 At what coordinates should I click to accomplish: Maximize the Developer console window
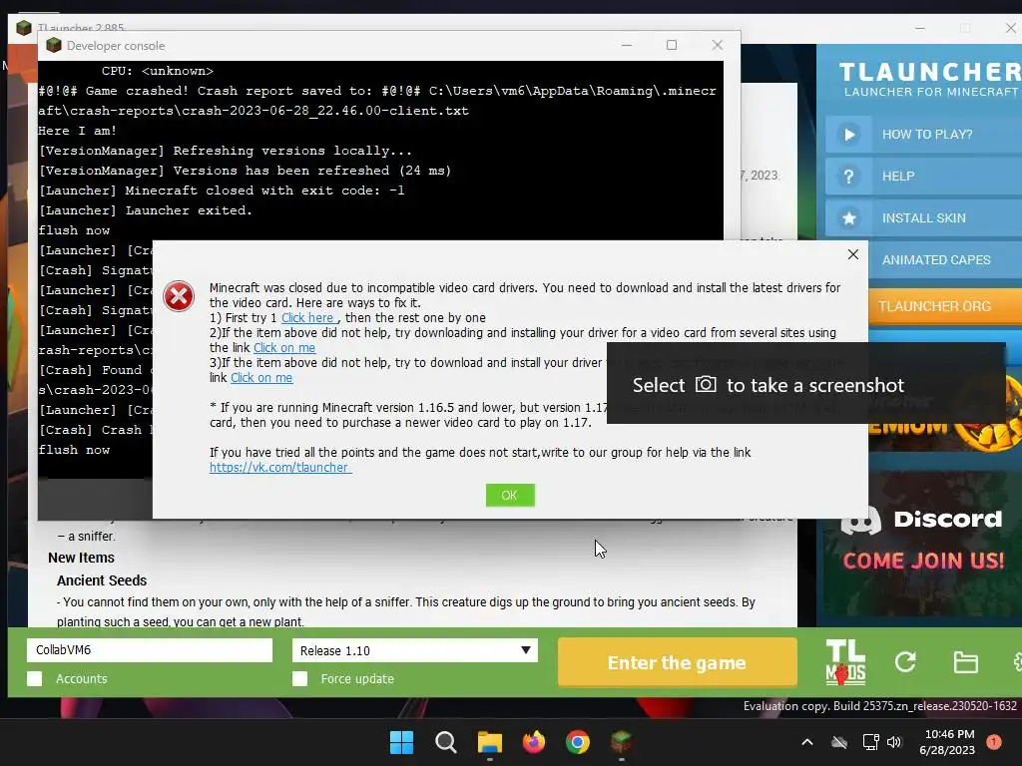(x=672, y=45)
